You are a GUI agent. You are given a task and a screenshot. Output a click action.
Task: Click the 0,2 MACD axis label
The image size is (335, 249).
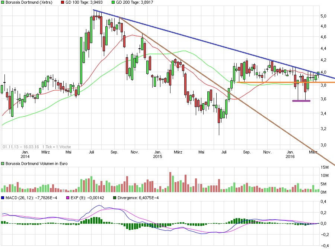pos(323,213)
